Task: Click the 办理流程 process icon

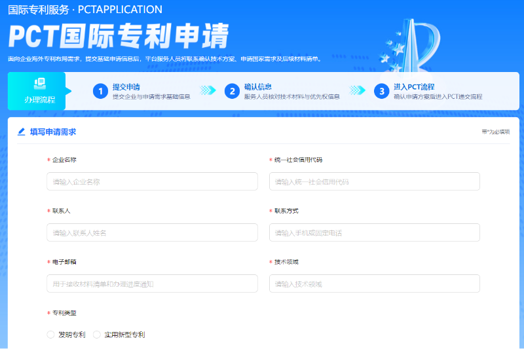Action: [x=40, y=84]
